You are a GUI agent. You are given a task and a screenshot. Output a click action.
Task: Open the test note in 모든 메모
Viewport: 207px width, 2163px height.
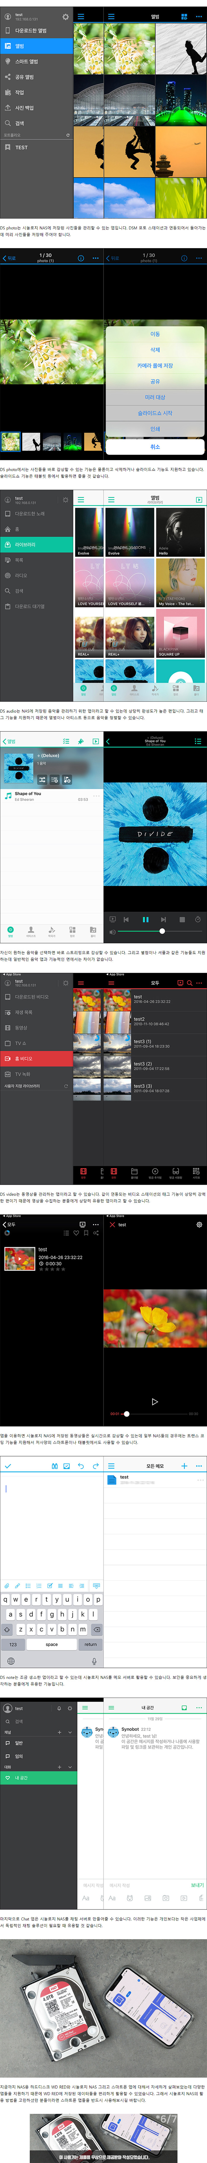(155, 1480)
